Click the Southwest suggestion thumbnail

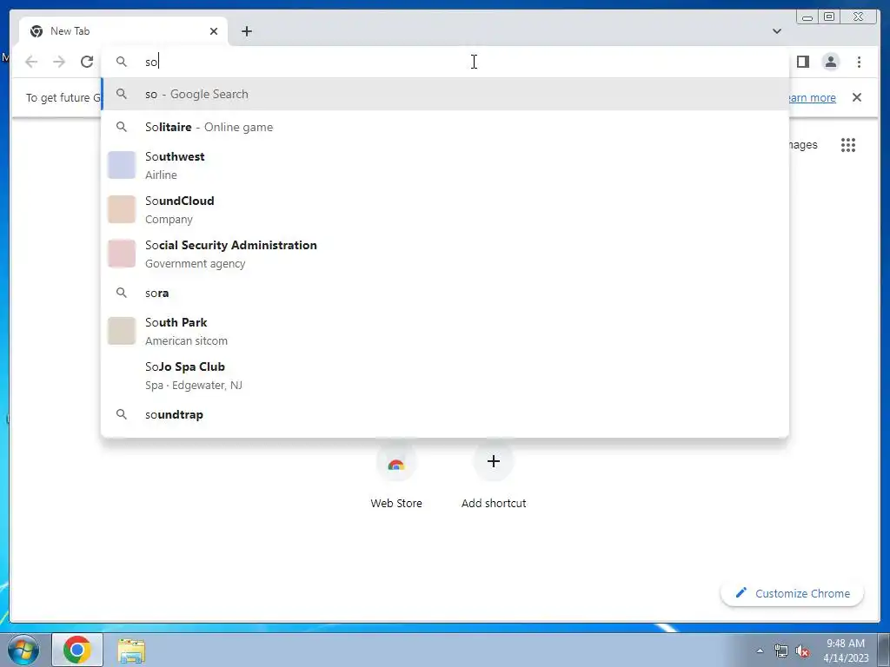[122, 165]
